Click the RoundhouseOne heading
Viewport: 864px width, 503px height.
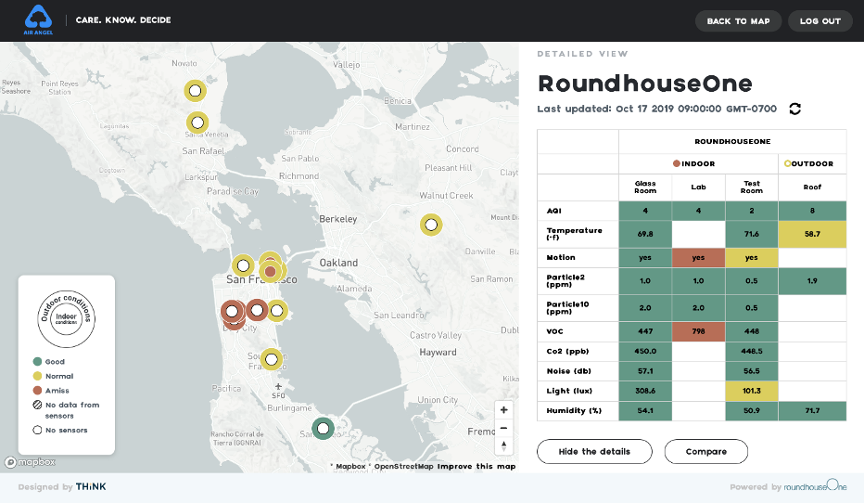click(644, 84)
